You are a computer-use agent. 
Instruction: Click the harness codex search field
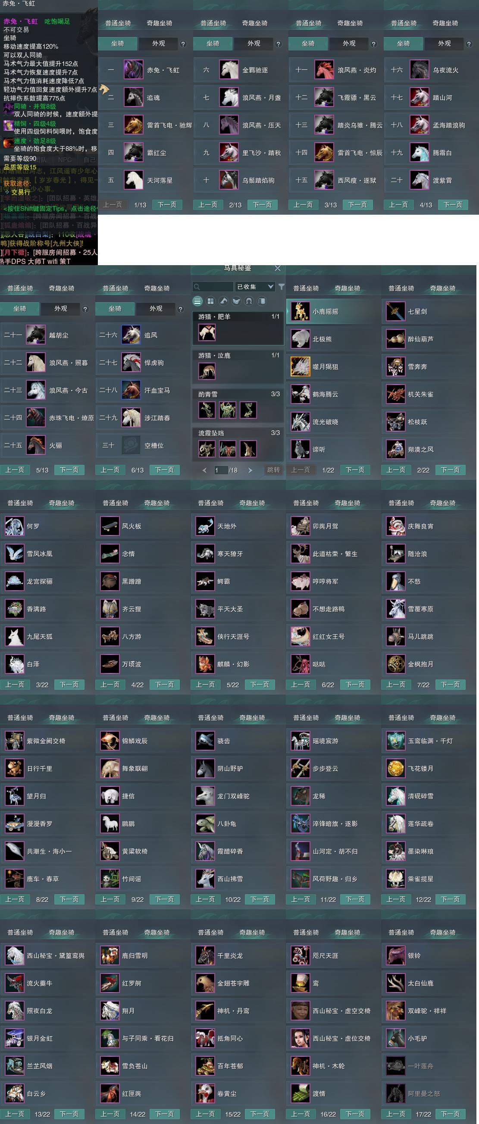click(213, 287)
